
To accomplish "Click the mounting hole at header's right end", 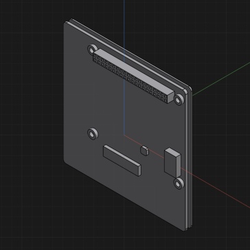I will 179,100.
